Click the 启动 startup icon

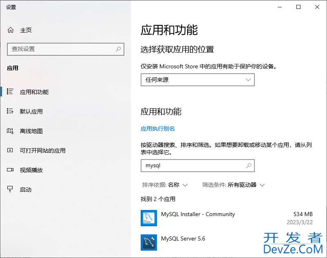[10, 189]
